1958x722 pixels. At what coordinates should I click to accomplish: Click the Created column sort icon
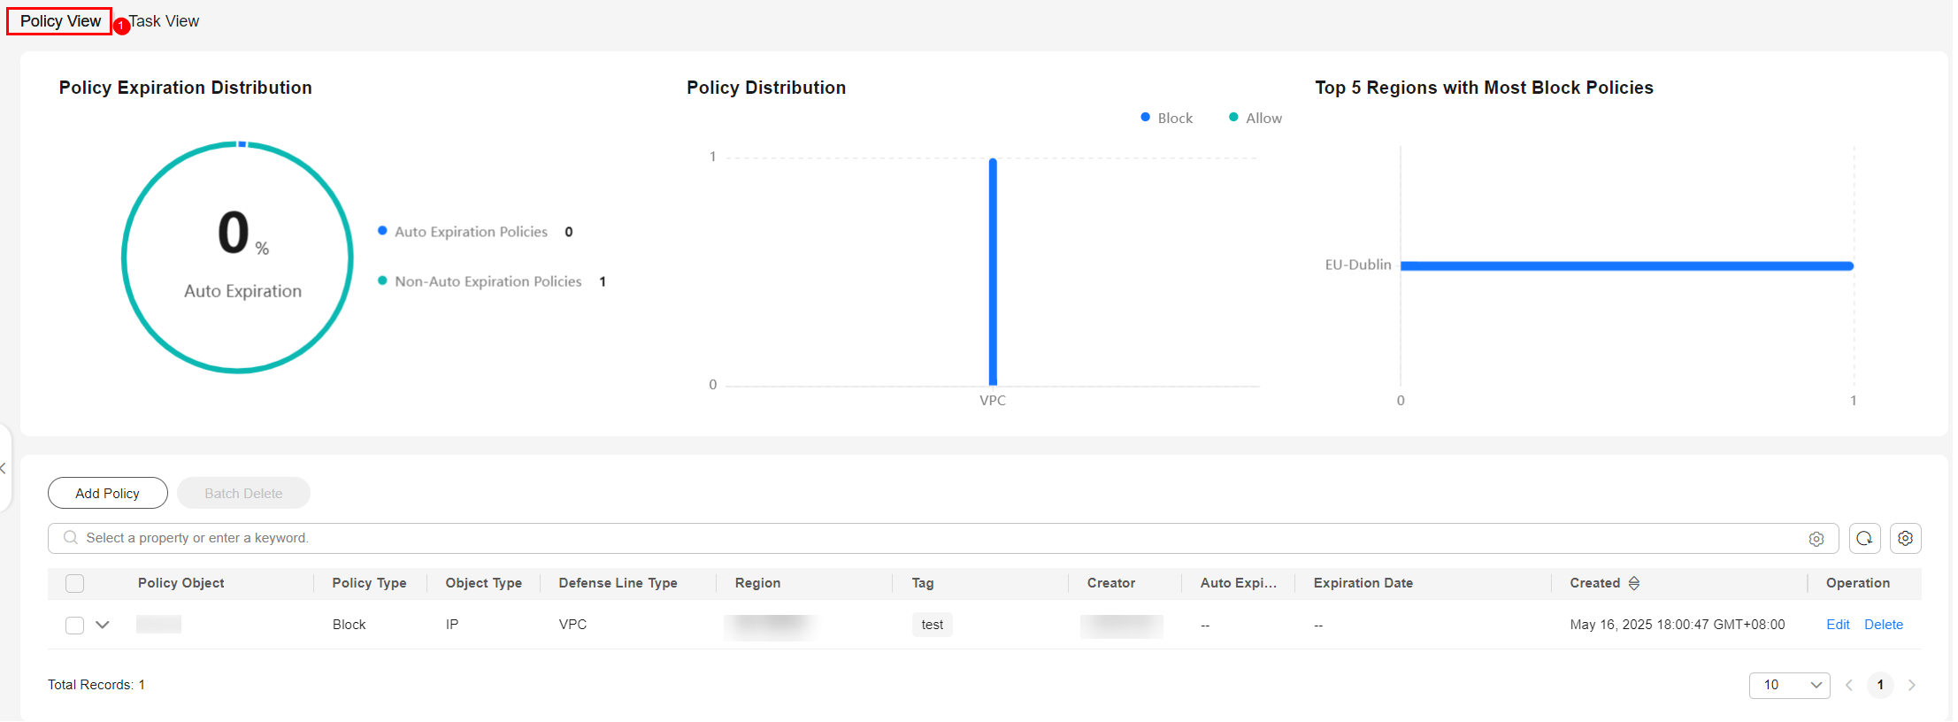click(1634, 583)
